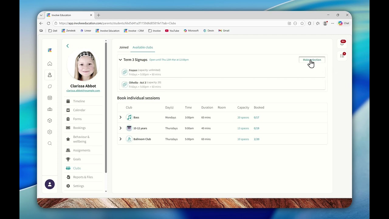
Task: Expand the Bass club row
Action: point(120,117)
